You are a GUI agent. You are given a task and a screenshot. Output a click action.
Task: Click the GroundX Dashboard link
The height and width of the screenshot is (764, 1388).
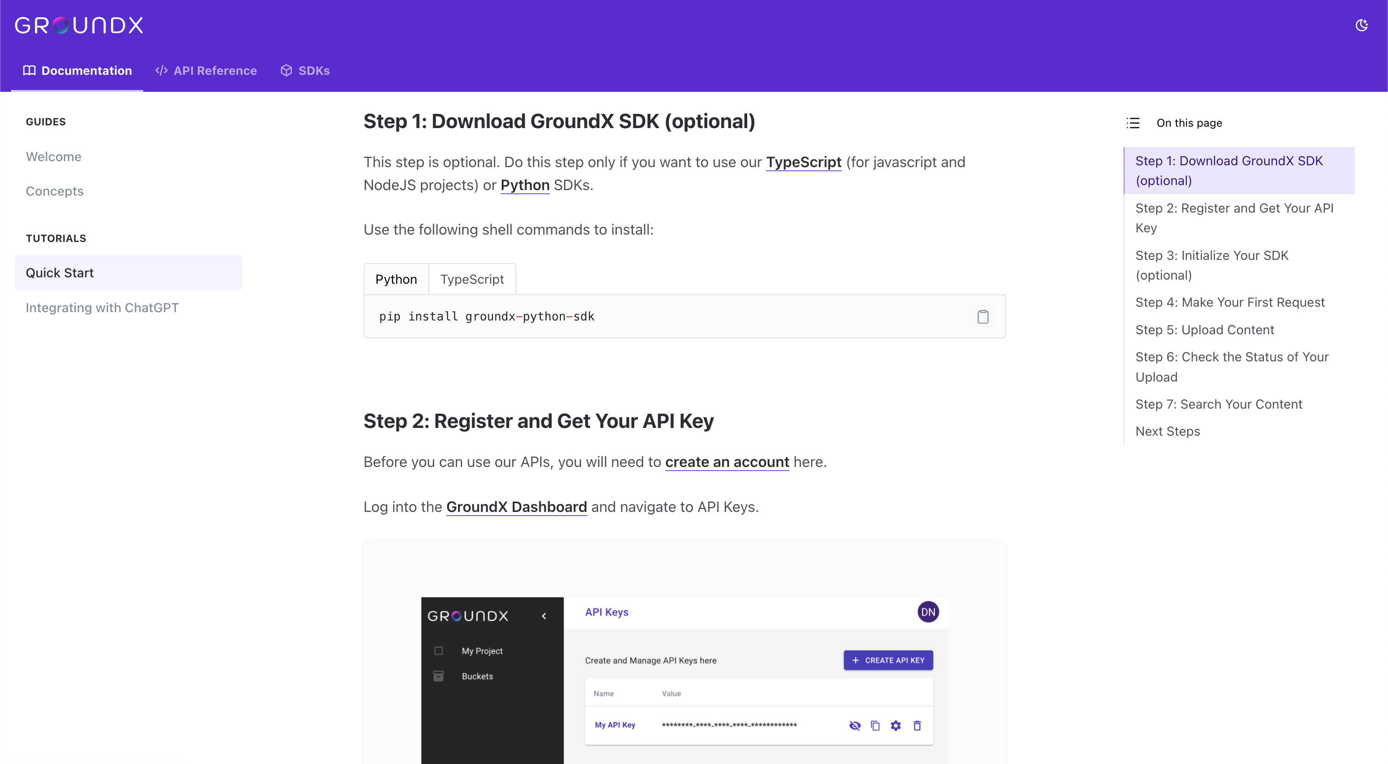pos(516,506)
